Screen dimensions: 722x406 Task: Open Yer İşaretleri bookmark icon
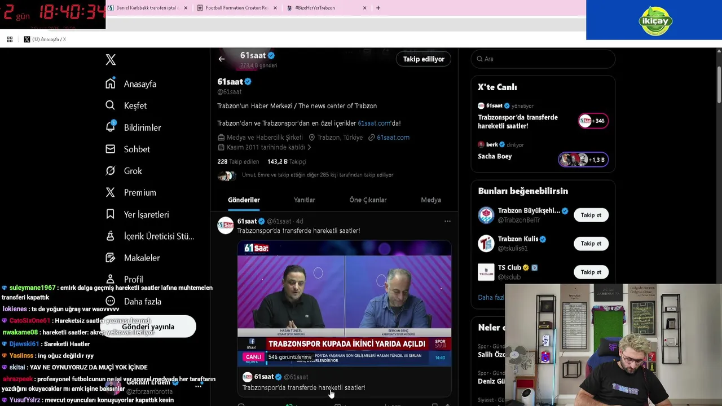(x=111, y=214)
